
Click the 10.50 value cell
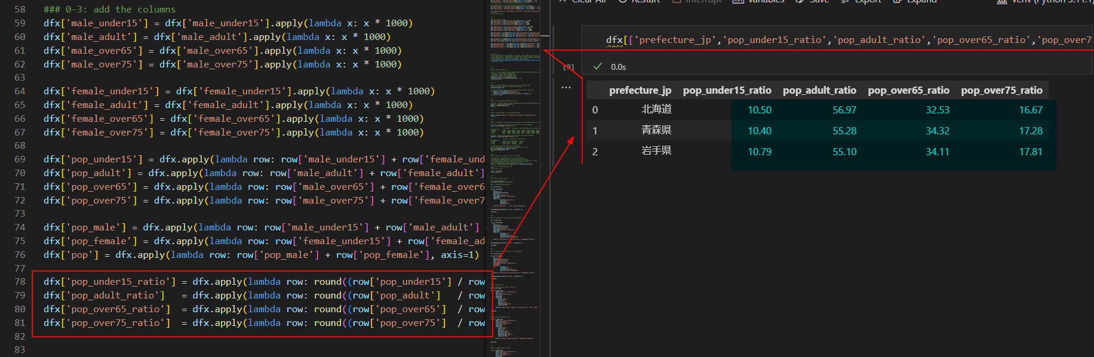760,110
